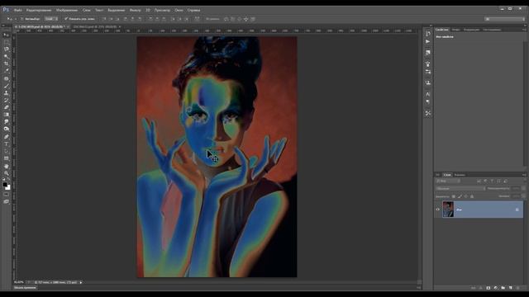
Task: Select the Brush tool
Action: [6, 86]
